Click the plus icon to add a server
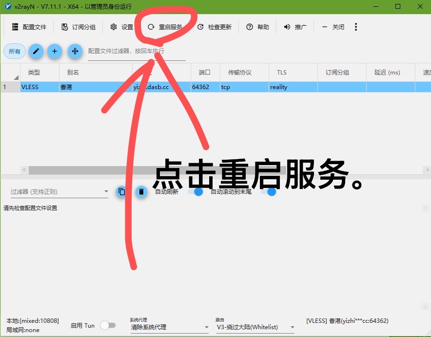 54,51
